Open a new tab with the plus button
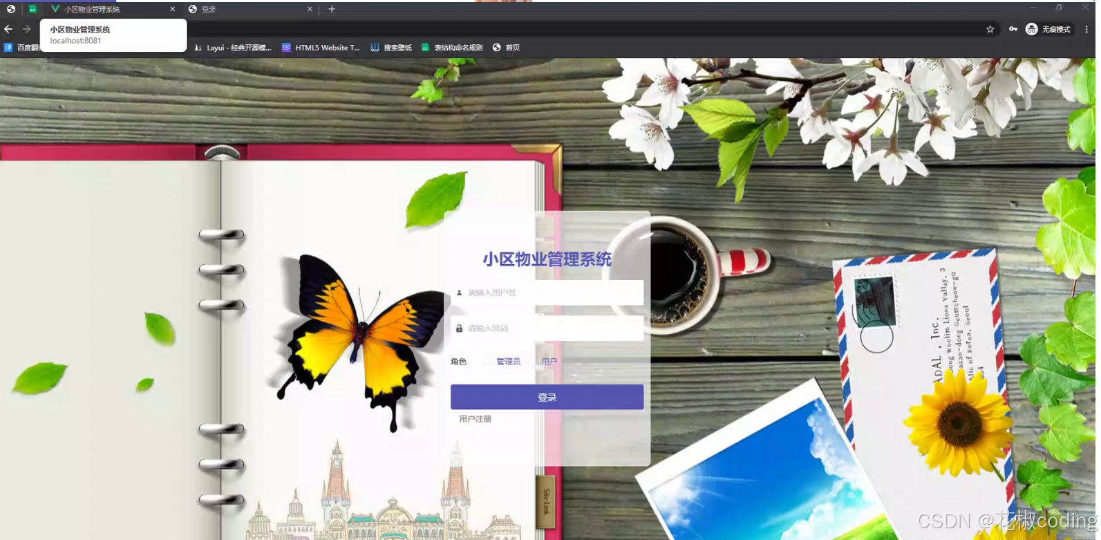Image resolution: width=1101 pixels, height=540 pixels. point(332,9)
